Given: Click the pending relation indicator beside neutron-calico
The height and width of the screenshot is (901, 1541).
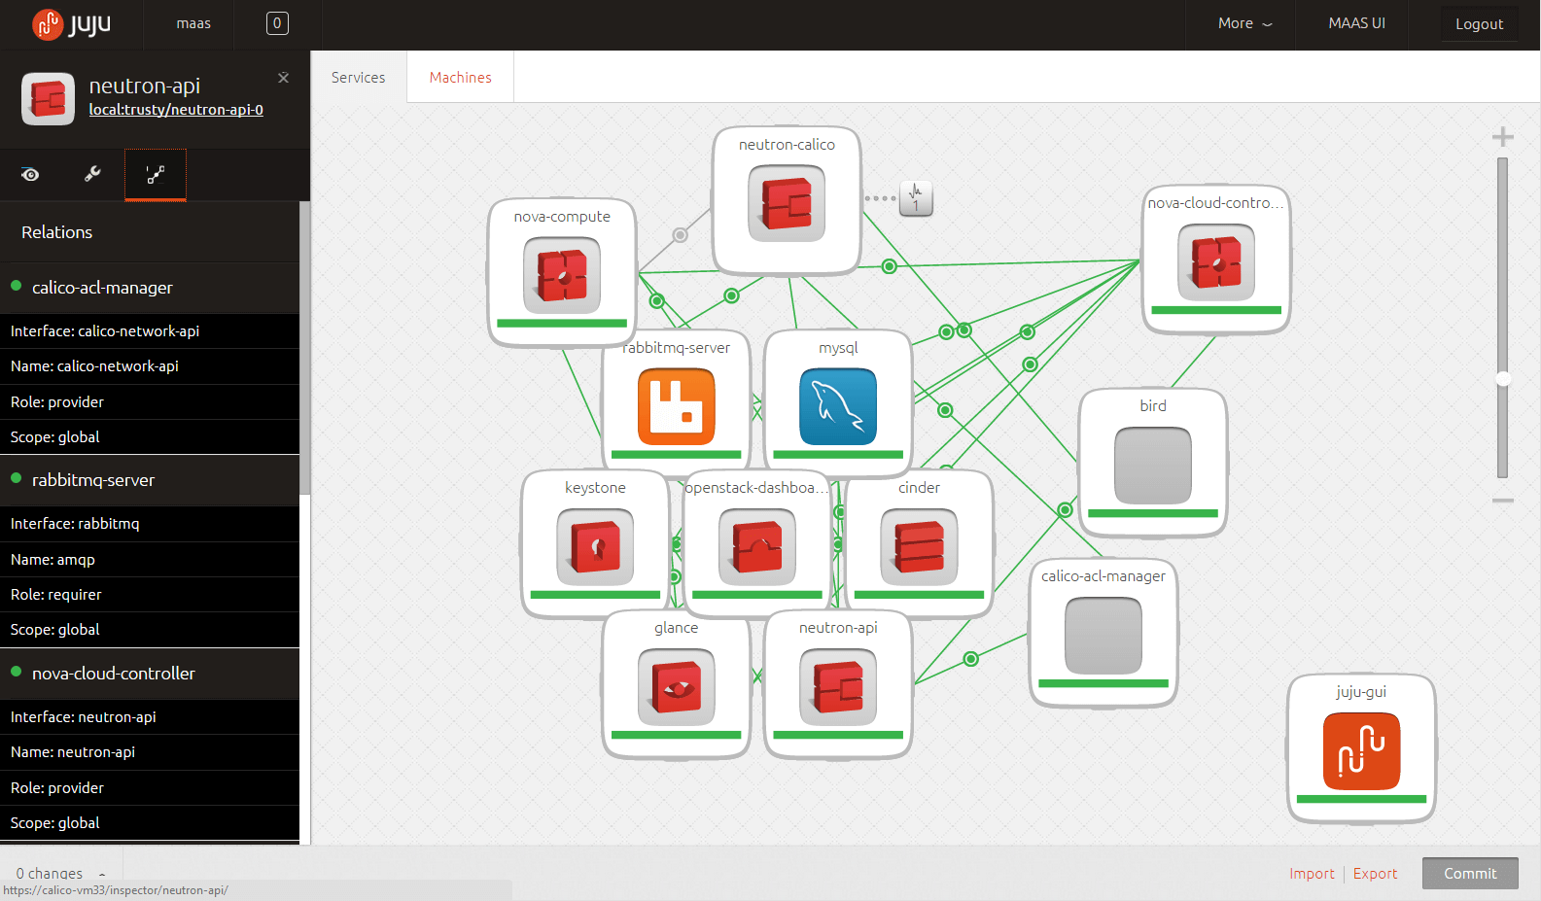Looking at the screenshot, I should point(916,198).
